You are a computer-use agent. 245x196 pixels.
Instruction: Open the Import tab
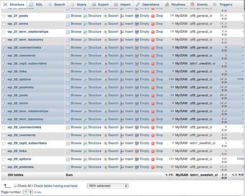[122, 4]
